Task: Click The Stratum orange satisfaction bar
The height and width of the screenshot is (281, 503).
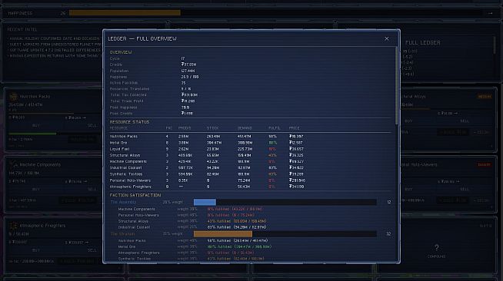Action: [223, 234]
